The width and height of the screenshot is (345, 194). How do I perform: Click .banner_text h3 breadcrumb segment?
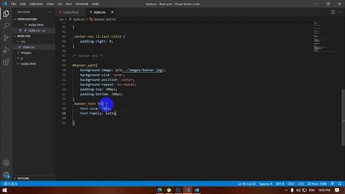click(105, 19)
